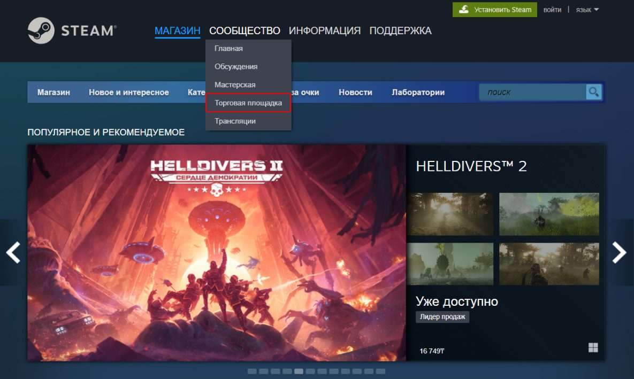Click the войти login link

pos(552,10)
